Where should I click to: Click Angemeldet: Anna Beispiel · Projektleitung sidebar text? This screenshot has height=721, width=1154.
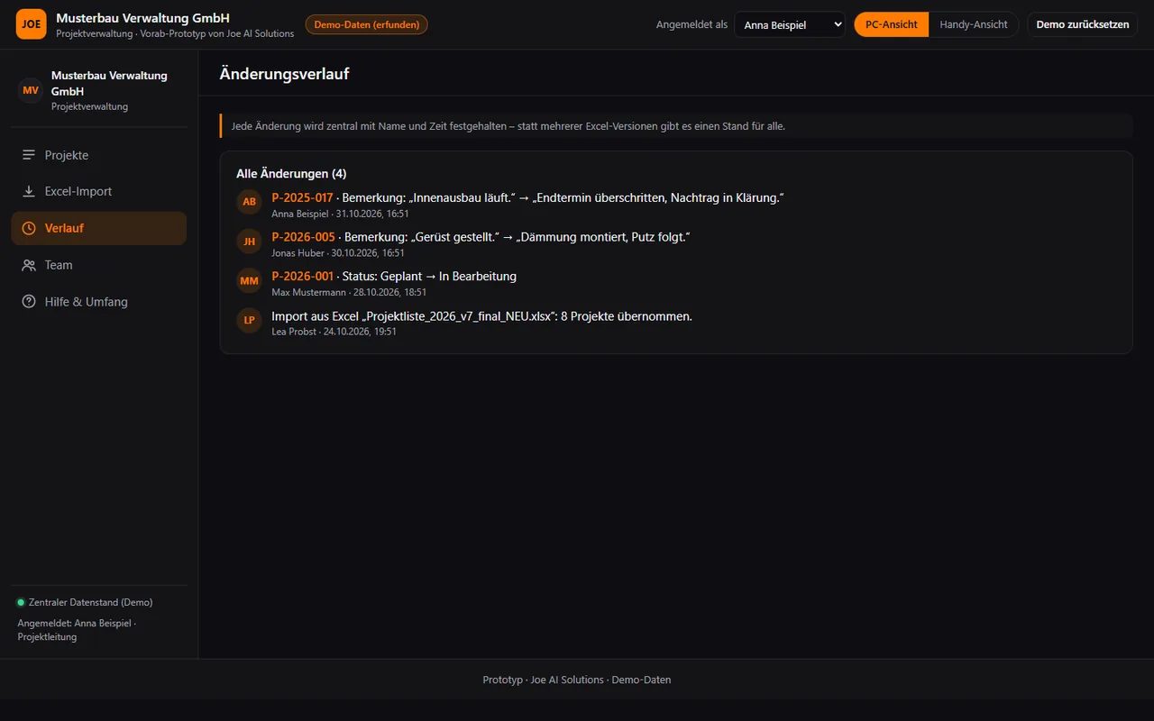(77, 630)
